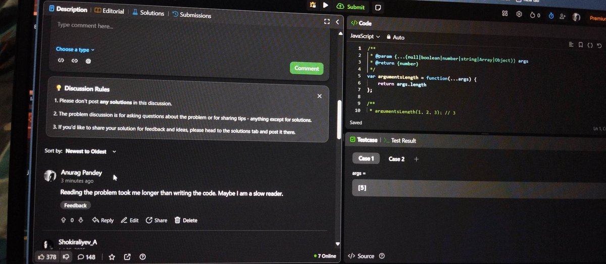Click the green Comment button
The image size is (606, 264).
click(307, 68)
